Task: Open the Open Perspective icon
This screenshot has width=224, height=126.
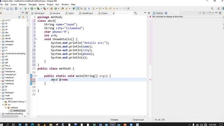Action: (x=218, y=8)
